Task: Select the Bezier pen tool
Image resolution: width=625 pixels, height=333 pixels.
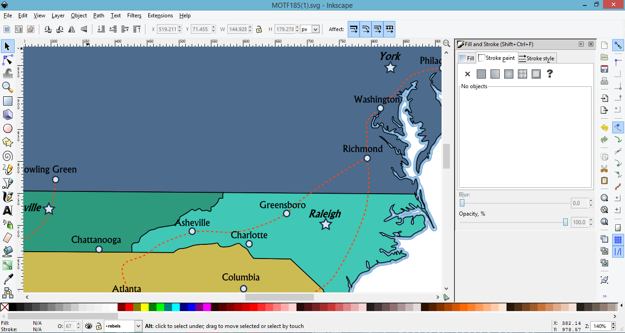Action: 7,183
